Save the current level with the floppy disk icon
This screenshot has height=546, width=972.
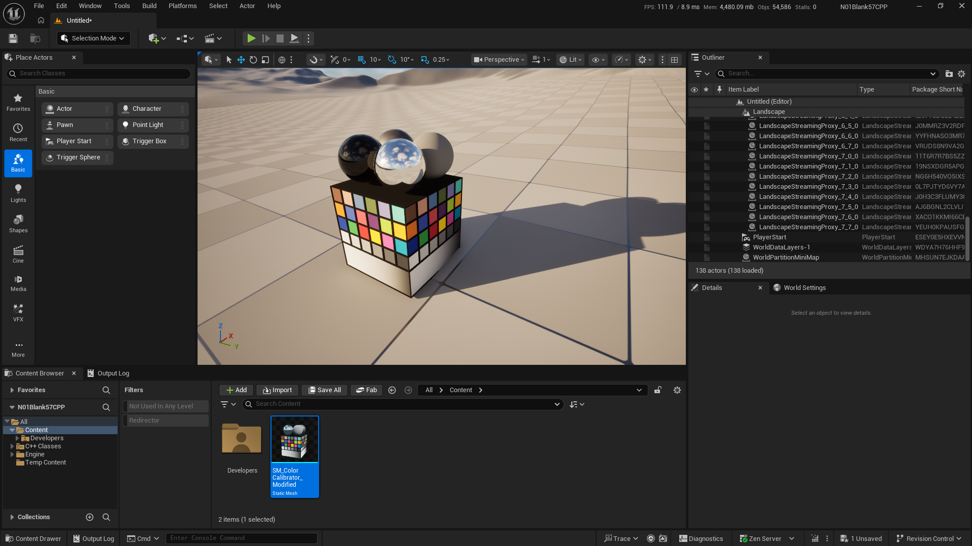(13, 38)
